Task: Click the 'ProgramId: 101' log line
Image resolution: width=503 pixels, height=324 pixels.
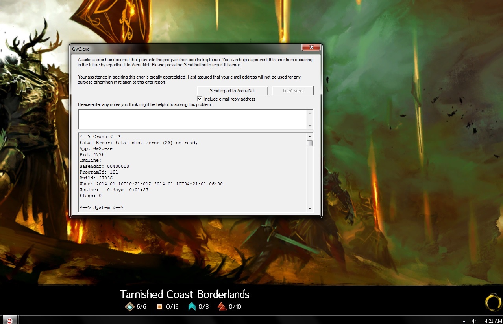Action: pyautogui.click(x=99, y=172)
